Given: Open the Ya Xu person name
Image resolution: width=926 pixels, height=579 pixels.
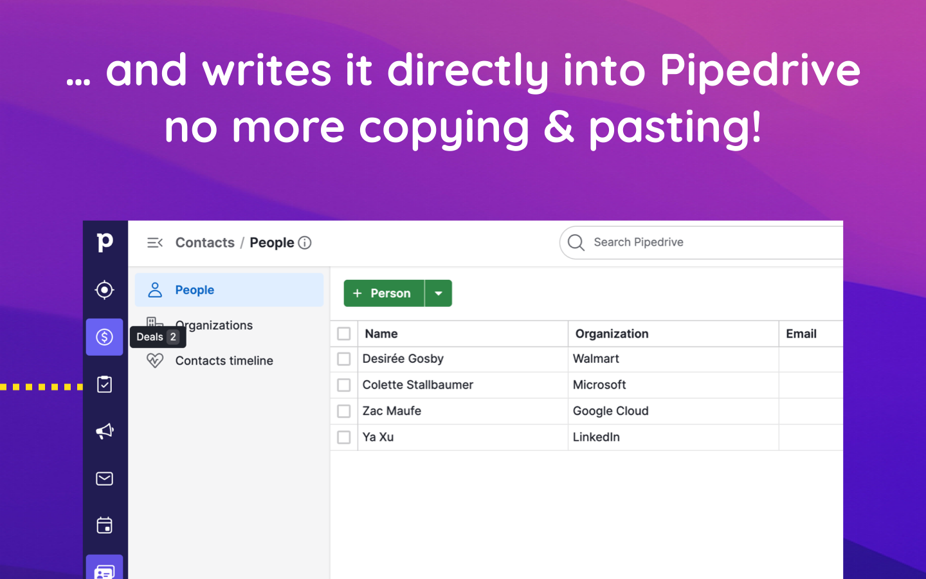Looking at the screenshot, I should pyautogui.click(x=378, y=437).
